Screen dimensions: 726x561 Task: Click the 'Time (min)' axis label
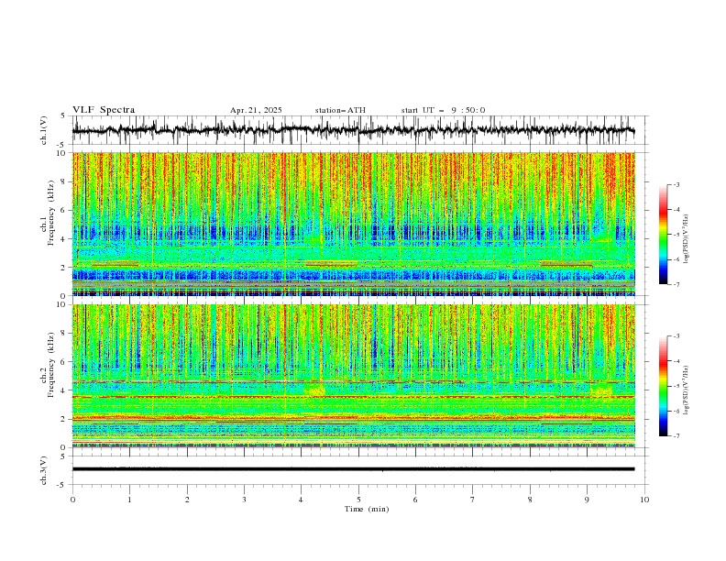point(367,509)
